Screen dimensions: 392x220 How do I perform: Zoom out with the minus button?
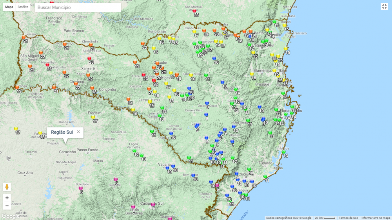coord(7,206)
